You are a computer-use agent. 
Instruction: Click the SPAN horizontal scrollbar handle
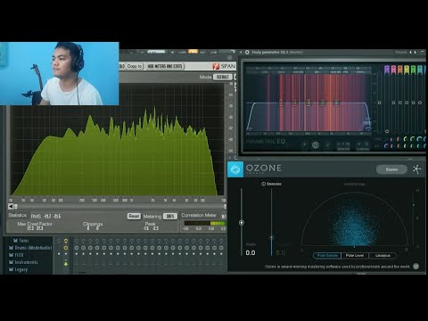pyautogui.click(x=16, y=206)
